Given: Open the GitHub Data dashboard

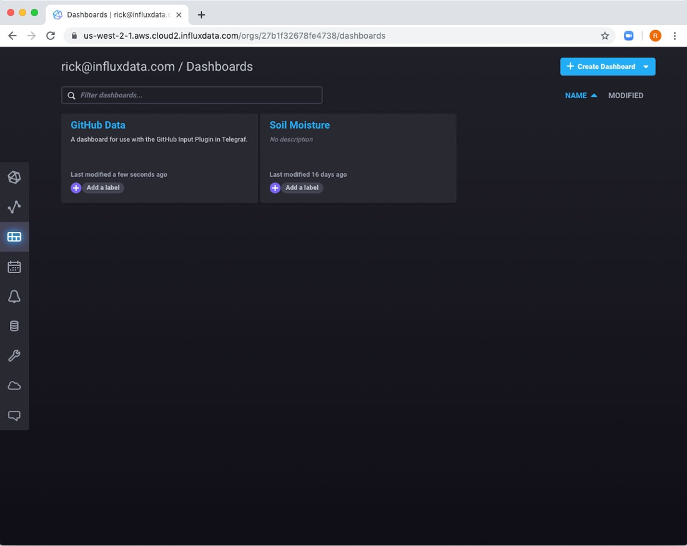Looking at the screenshot, I should coord(98,125).
